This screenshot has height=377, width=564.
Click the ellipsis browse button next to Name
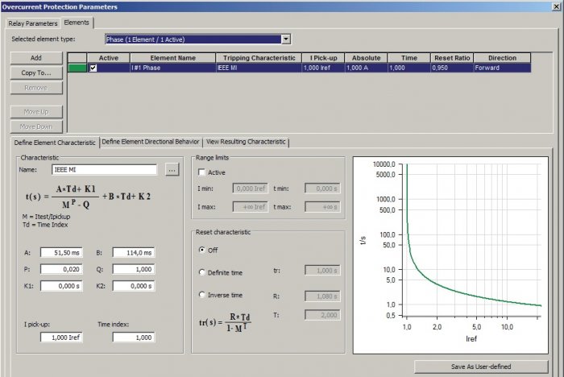click(172, 170)
